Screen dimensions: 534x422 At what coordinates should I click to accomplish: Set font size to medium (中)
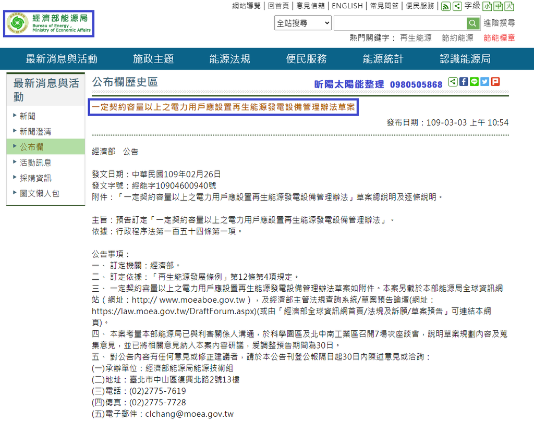(498, 6)
